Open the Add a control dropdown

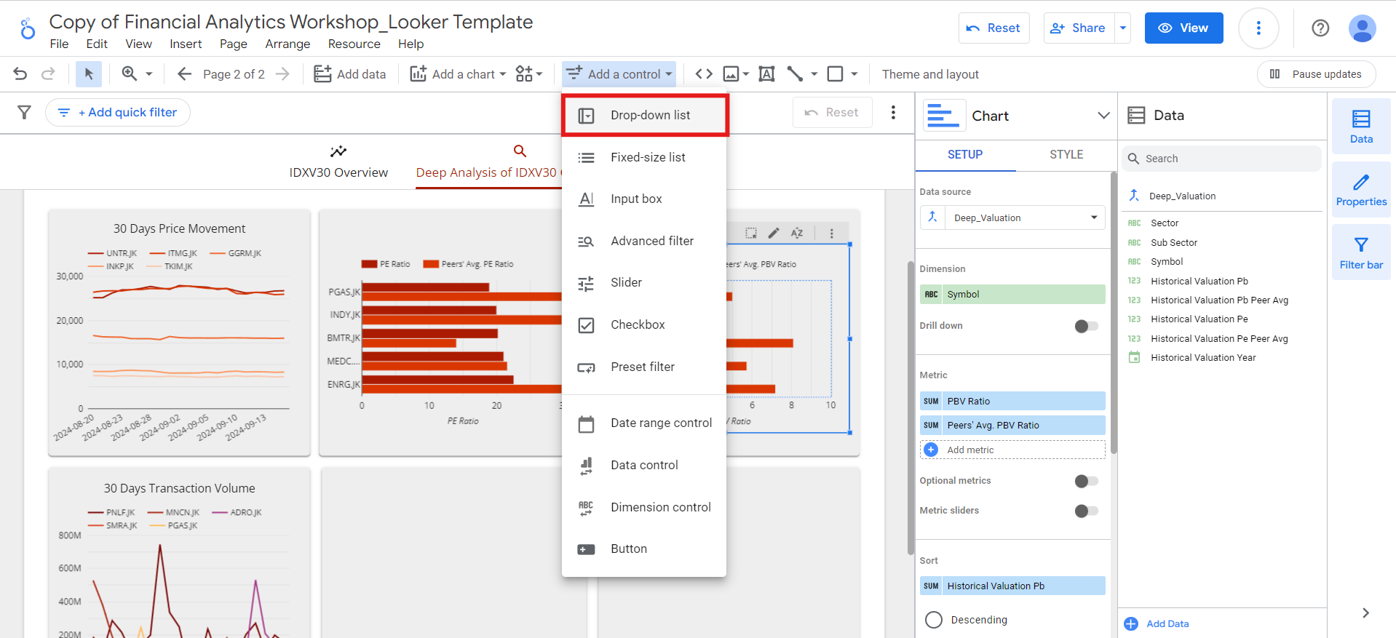619,74
